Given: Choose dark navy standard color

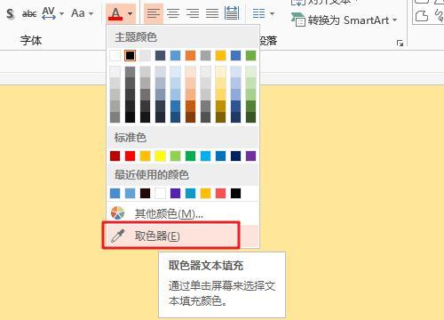Looking at the screenshot, I should 235,156.
